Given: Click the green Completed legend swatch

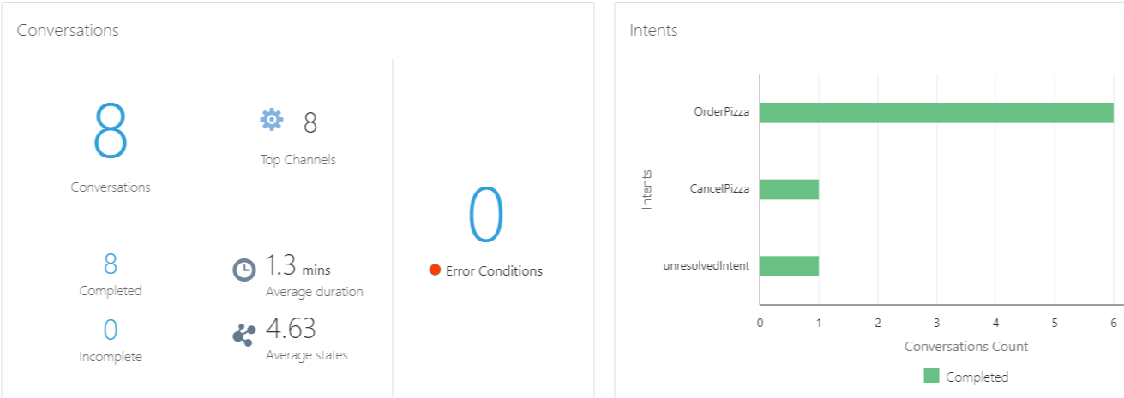Looking at the screenshot, I should pyautogui.click(x=931, y=376).
